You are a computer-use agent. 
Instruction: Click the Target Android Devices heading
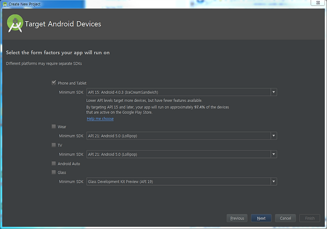coord(63,24)
